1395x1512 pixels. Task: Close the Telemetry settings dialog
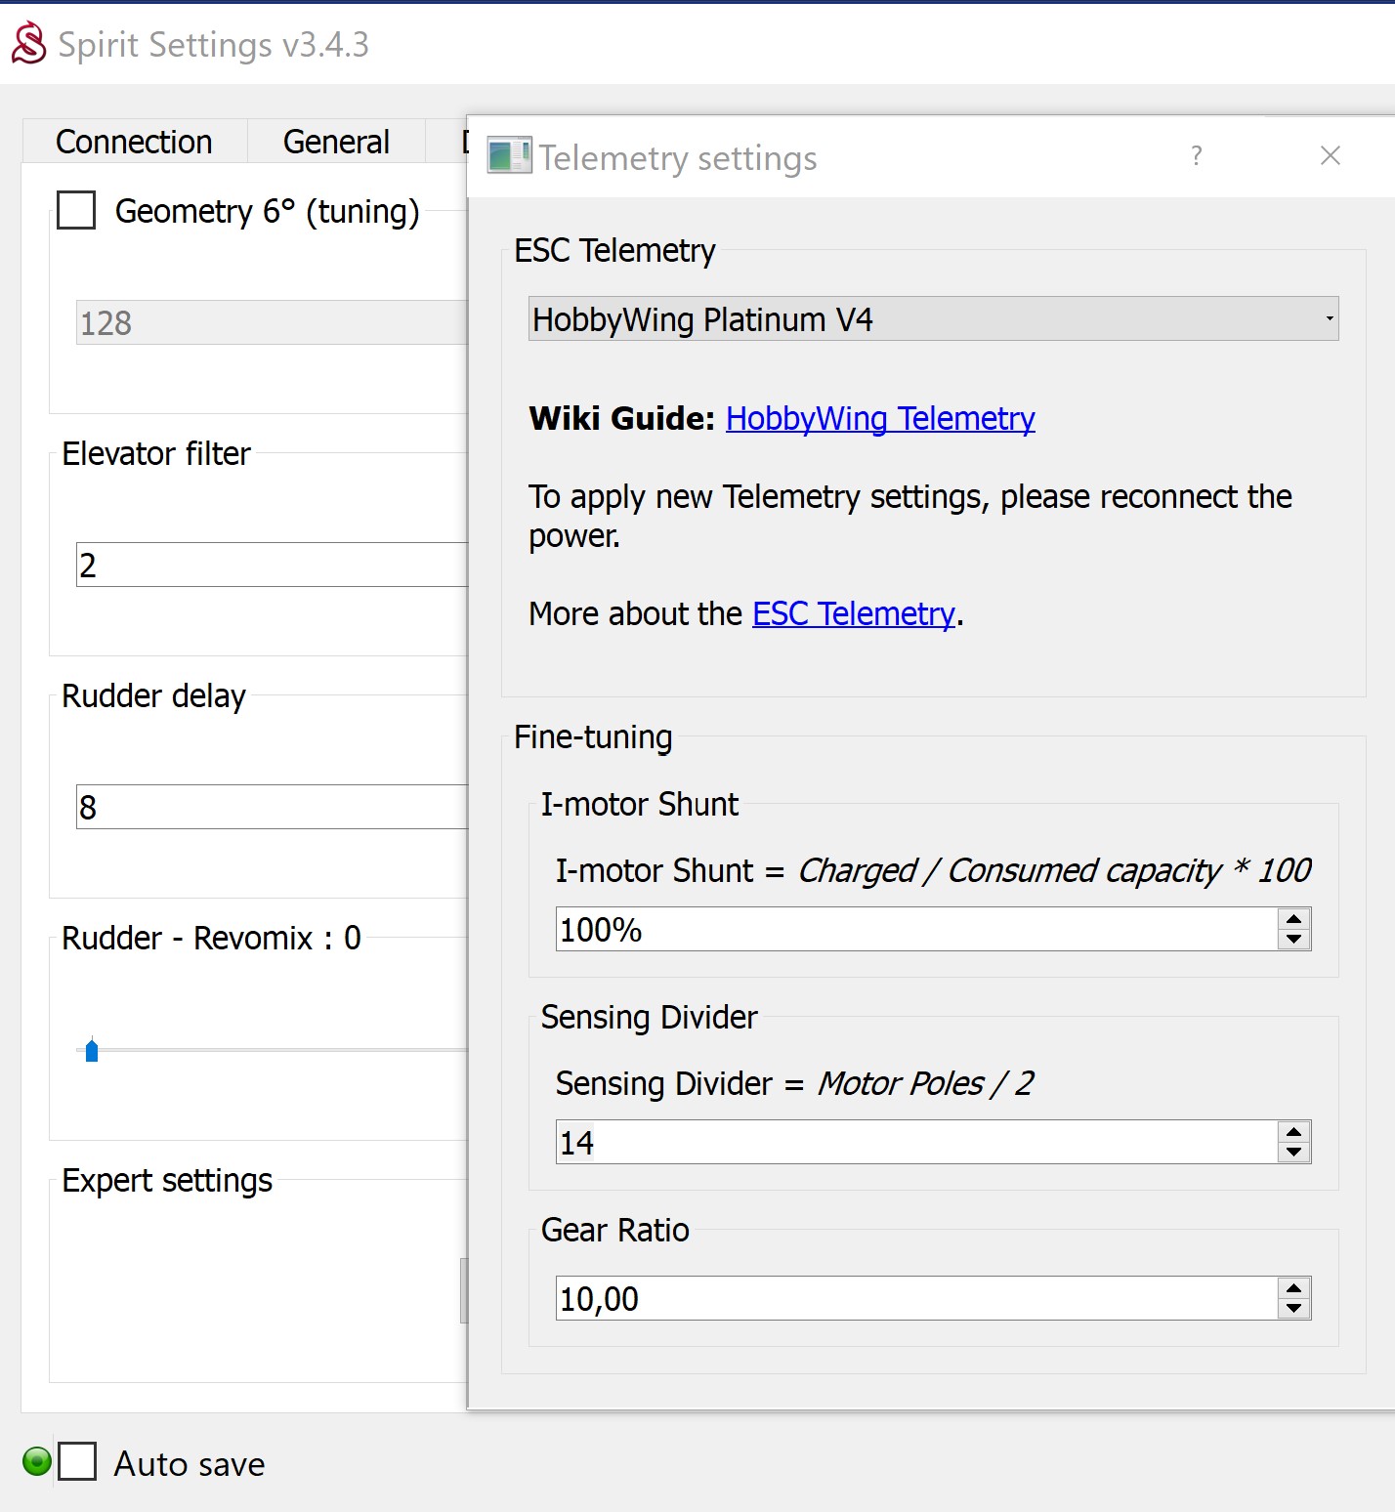click(1330, 156)
